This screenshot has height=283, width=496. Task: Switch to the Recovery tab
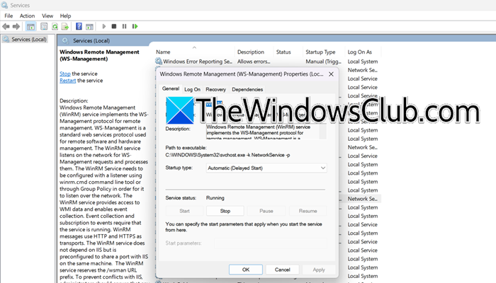pyautogui.click(x=215, y=89)
